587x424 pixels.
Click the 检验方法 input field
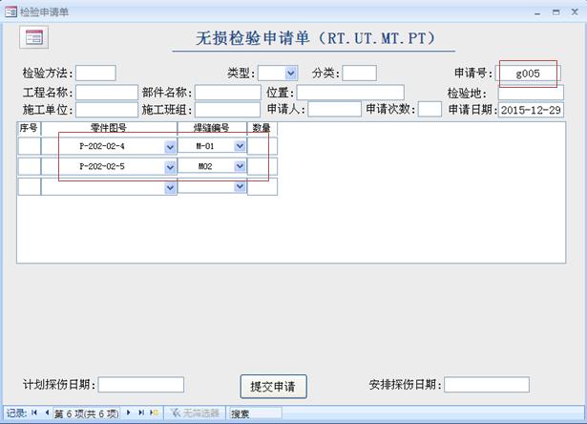coord(95,73)
